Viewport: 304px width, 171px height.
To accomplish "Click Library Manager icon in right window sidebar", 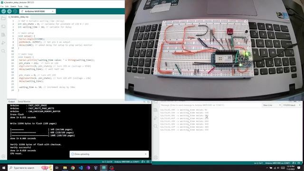I will point(155,110).
